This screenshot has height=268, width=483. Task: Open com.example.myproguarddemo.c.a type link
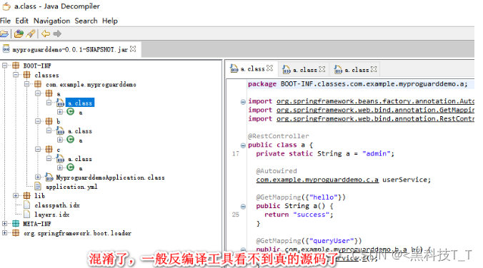click(x=317, y=180)
